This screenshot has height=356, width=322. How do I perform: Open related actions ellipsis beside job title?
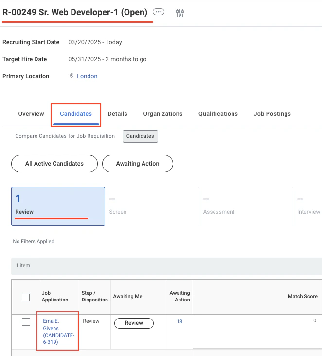(x=158, y=12)
